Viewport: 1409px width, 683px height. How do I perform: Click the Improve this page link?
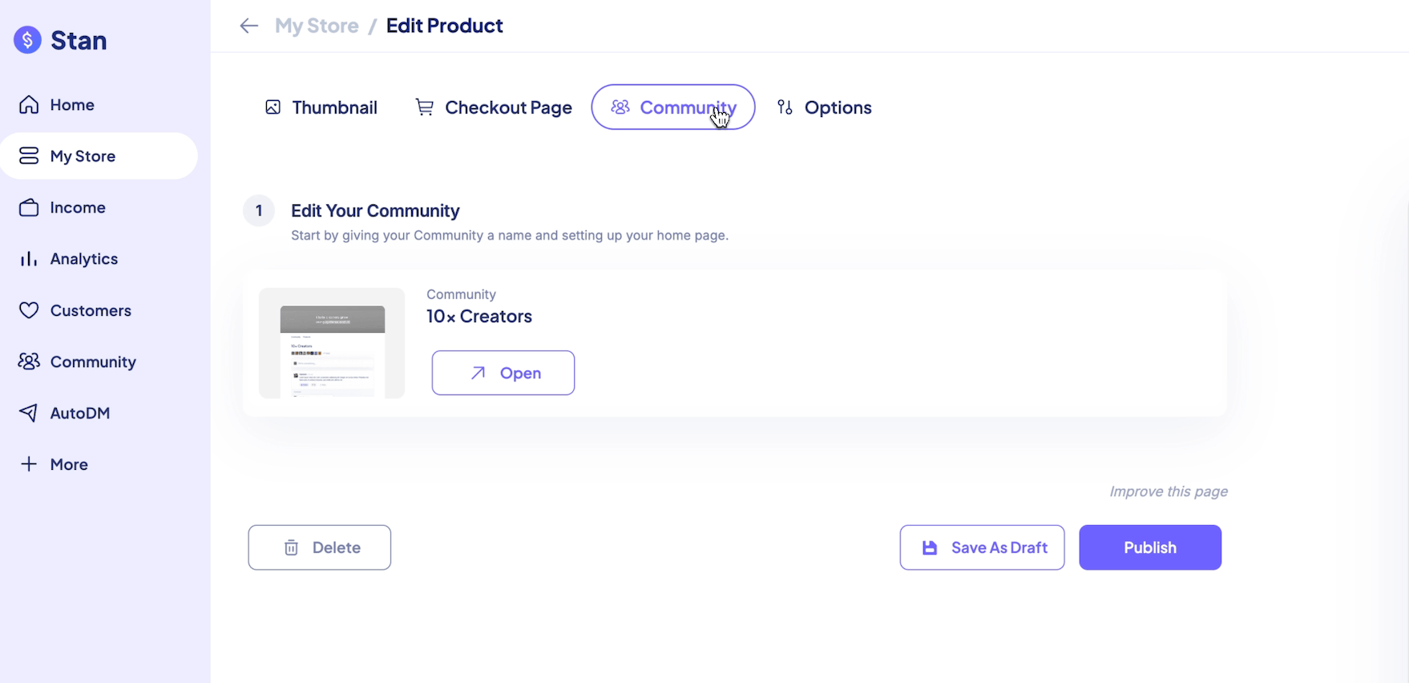pos(1168,491)
